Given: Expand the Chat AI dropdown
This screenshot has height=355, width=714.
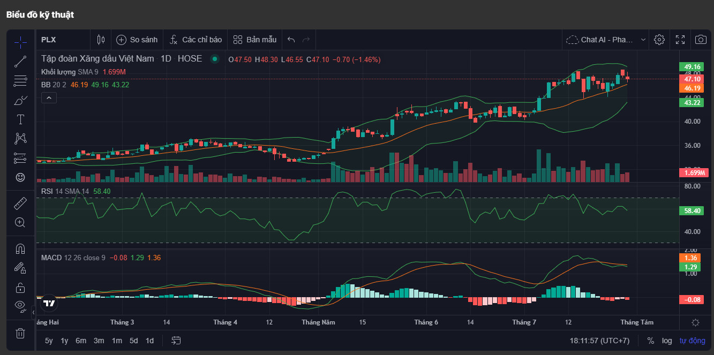Looking at the screenshot, I should point(606,40).
